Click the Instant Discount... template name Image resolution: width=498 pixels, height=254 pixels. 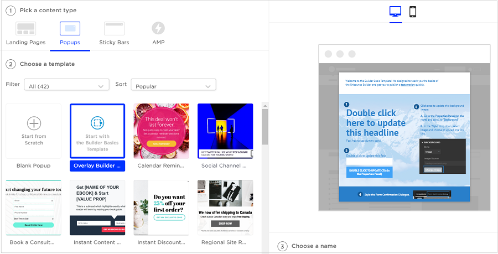(161, 242)
